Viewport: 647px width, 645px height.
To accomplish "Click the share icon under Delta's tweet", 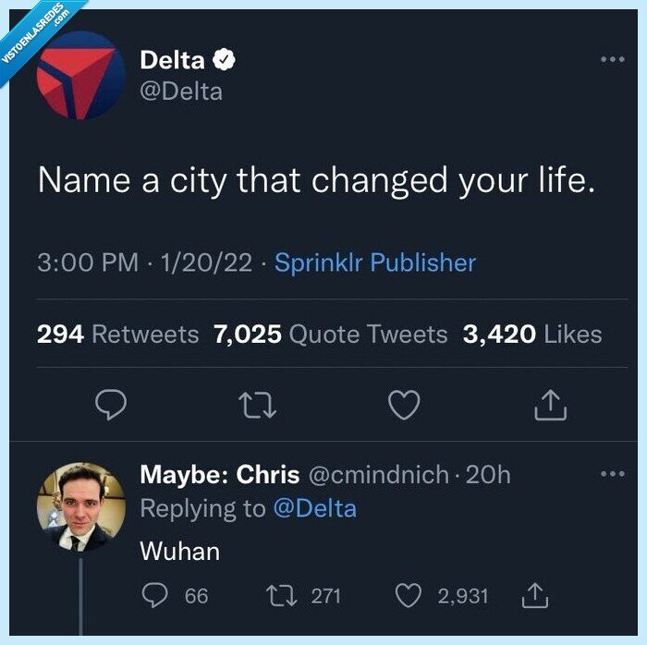I will tap(551, 404).
